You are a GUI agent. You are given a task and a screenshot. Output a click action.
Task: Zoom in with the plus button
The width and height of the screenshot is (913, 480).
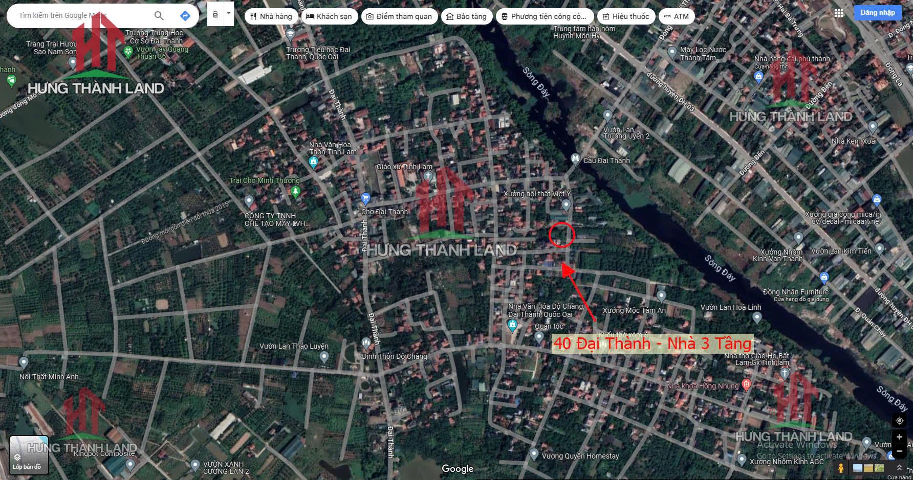899,437
